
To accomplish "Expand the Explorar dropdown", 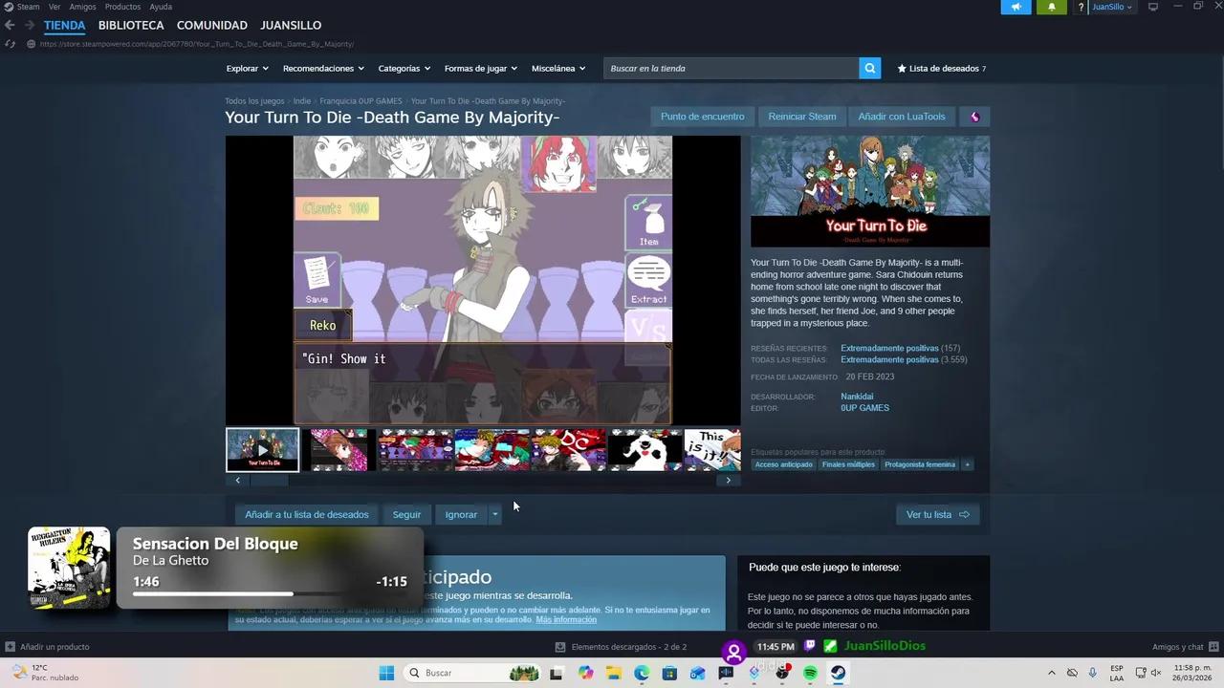I will 247,68.
